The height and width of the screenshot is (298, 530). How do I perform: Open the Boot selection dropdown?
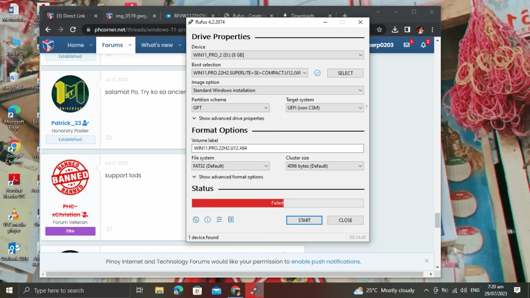point(250,73)
